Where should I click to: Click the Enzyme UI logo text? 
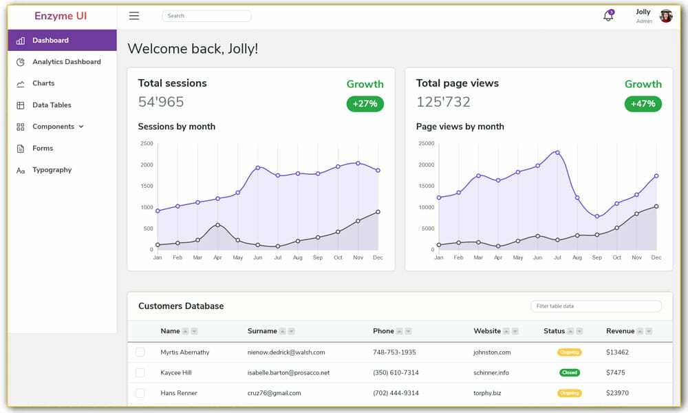pos(61,16)
